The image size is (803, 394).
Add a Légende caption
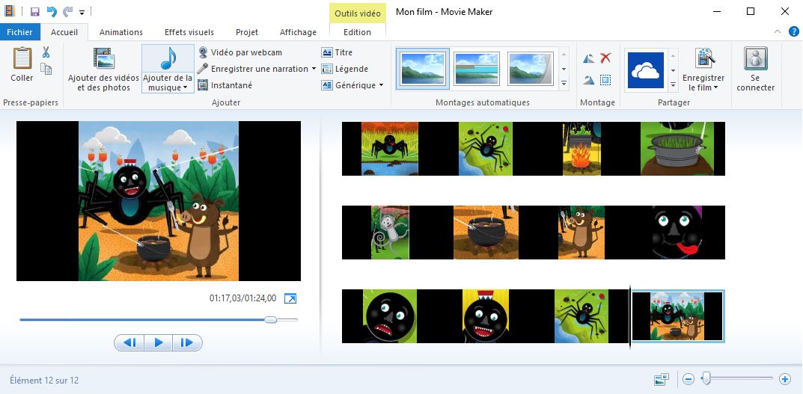point(345,69)
